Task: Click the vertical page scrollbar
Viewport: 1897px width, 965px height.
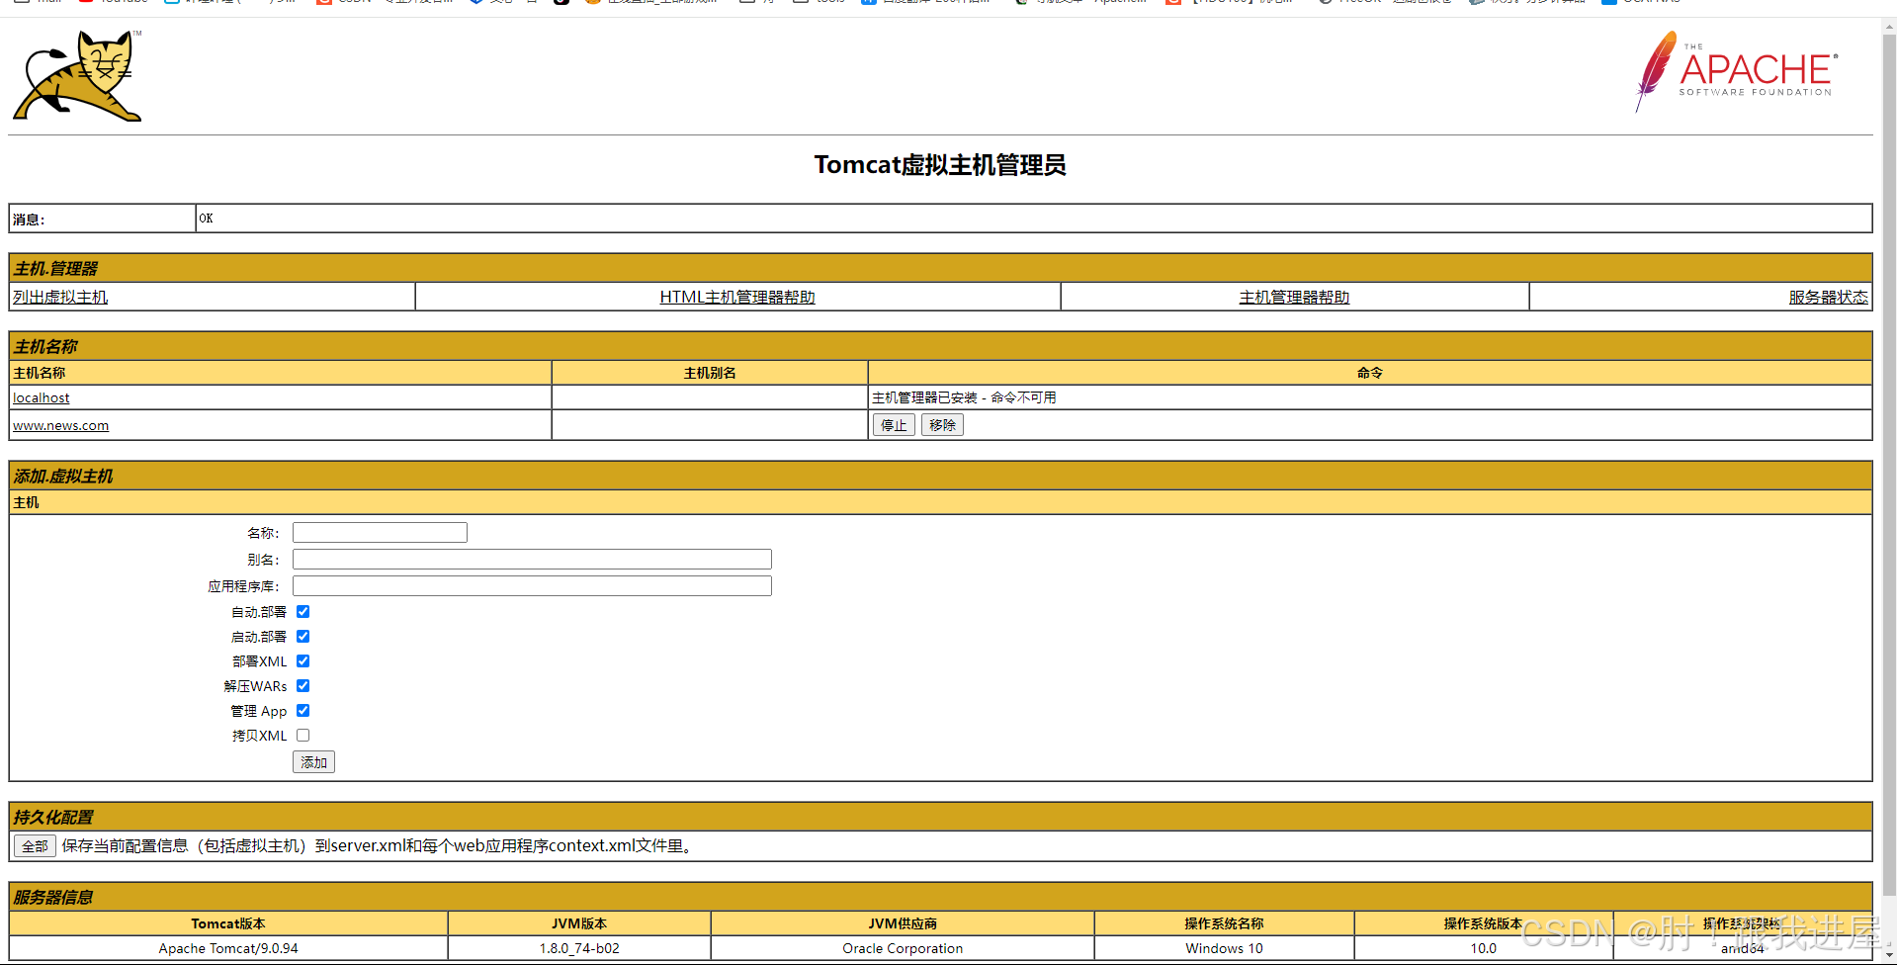Action: click(1889, 465)
